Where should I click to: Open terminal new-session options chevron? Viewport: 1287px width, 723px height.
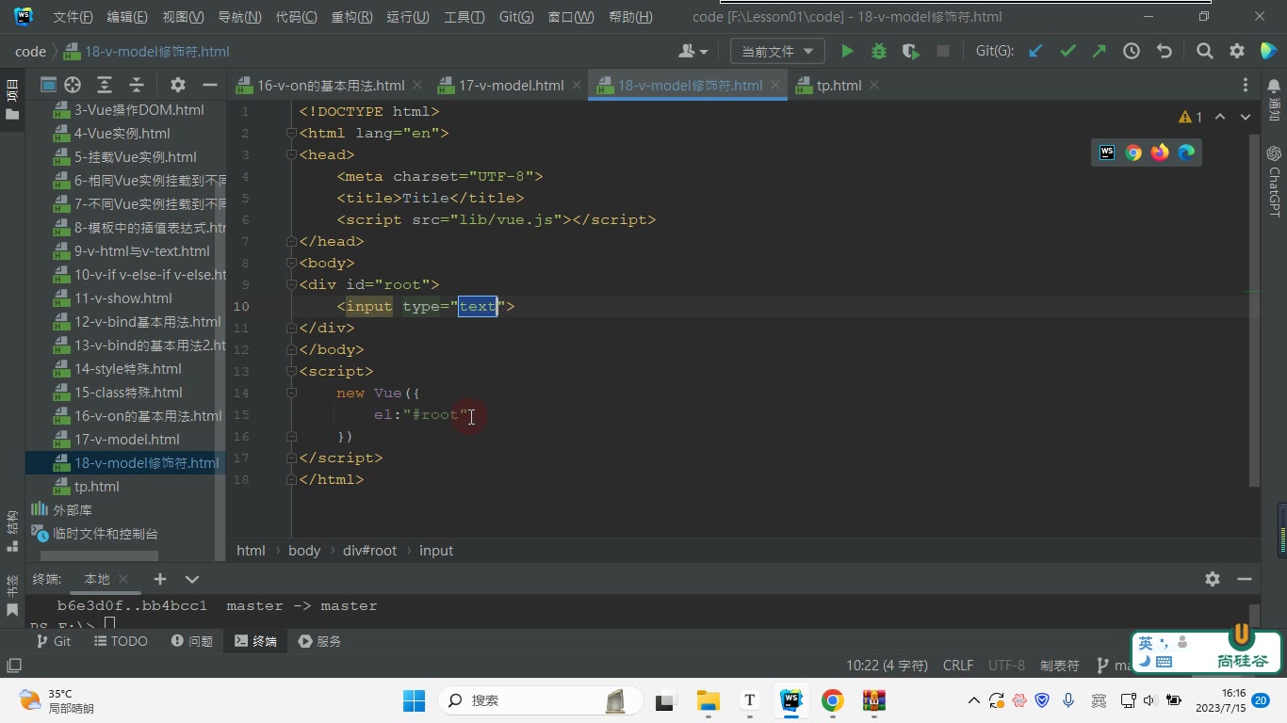[192, 579]
